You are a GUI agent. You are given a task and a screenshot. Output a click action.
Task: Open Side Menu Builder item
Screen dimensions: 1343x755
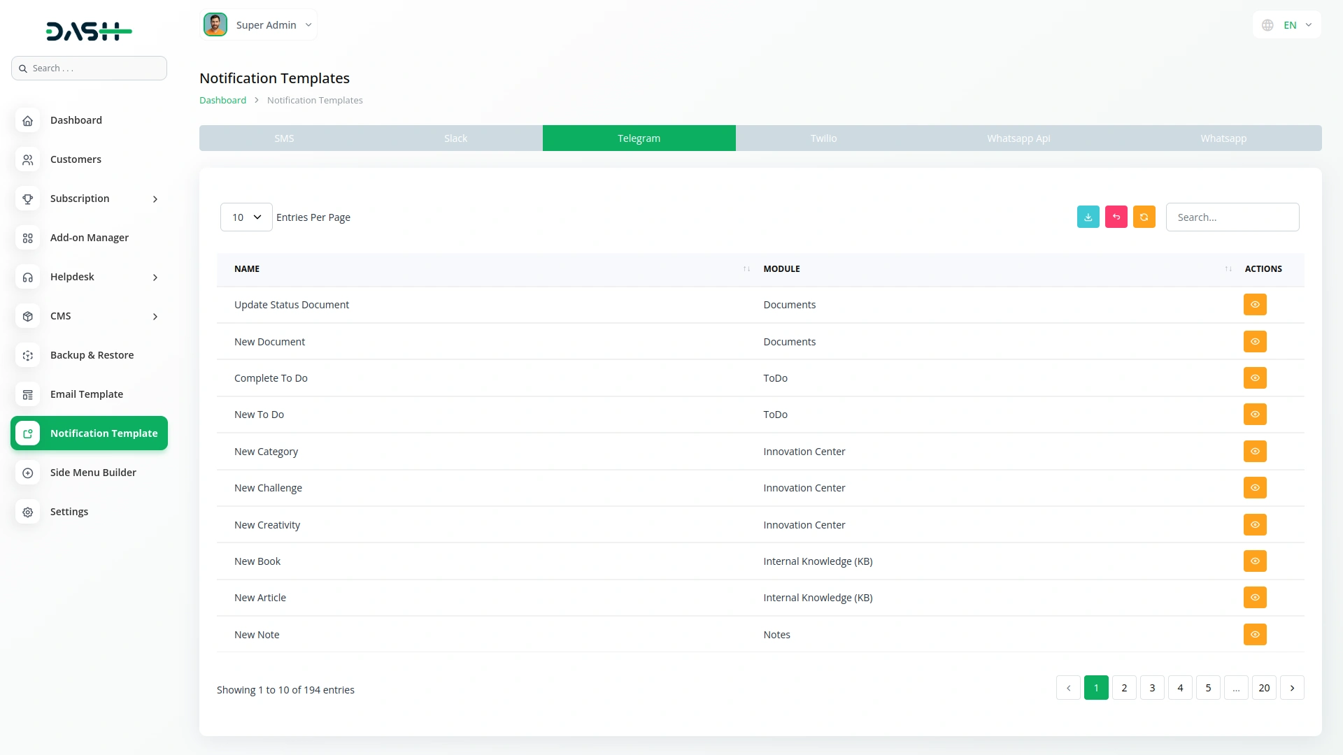pyautogui.click(x=93, y=473)
